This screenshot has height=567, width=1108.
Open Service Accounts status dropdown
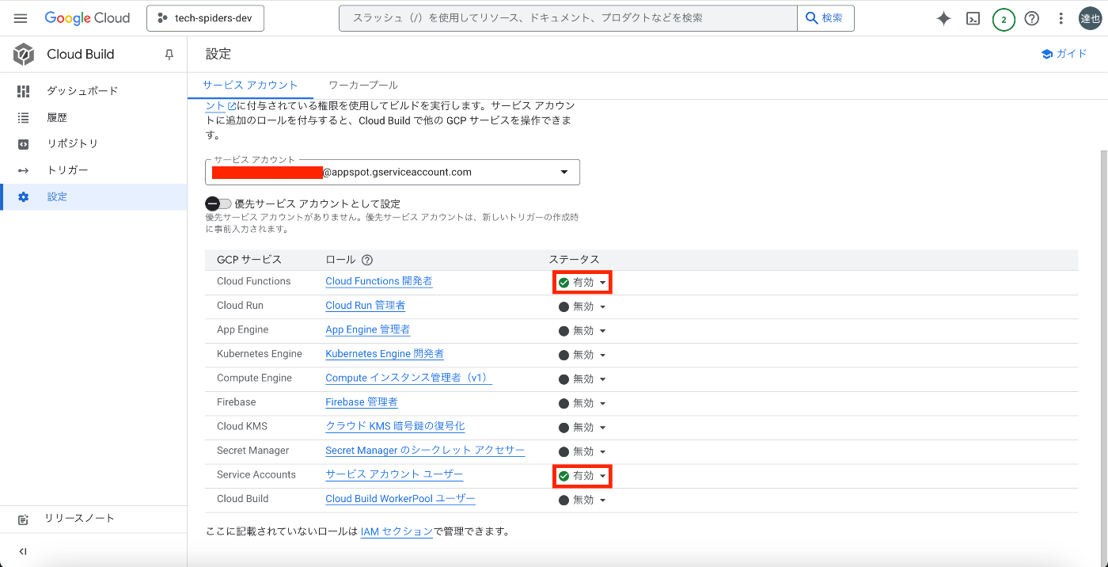[x=582, y=476]
